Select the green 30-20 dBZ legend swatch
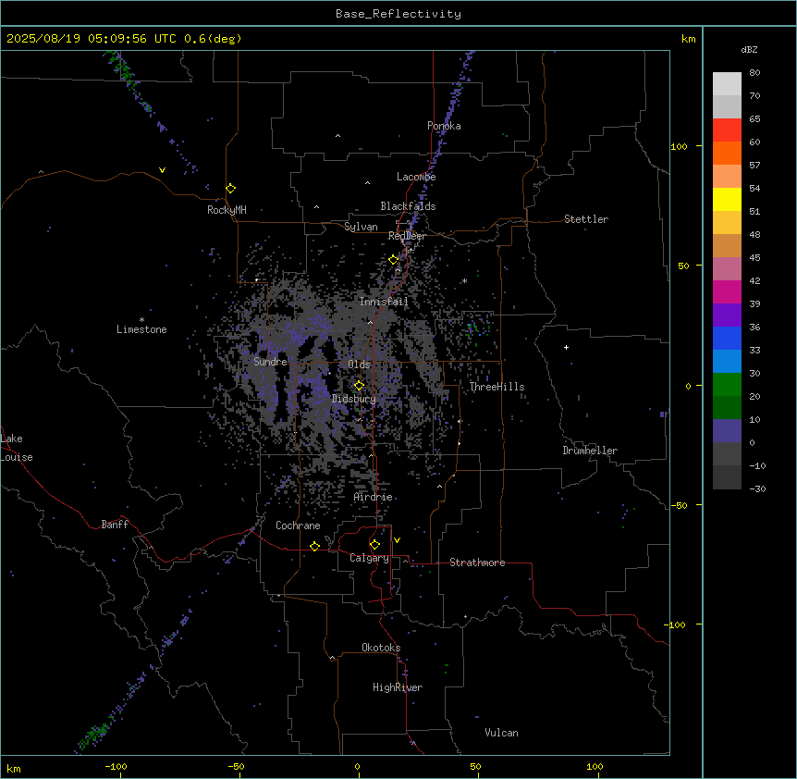The width and height of the screenshot is (797, 779). 727,385
